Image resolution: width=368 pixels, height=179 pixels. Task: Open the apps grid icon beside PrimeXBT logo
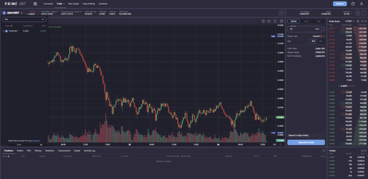point(35,4)
